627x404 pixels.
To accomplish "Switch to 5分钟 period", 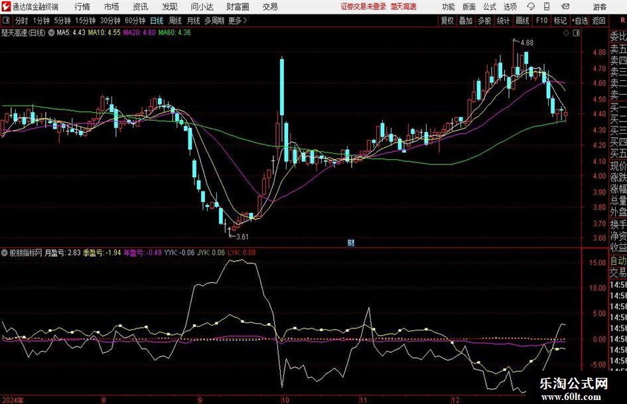I will 62,21.
